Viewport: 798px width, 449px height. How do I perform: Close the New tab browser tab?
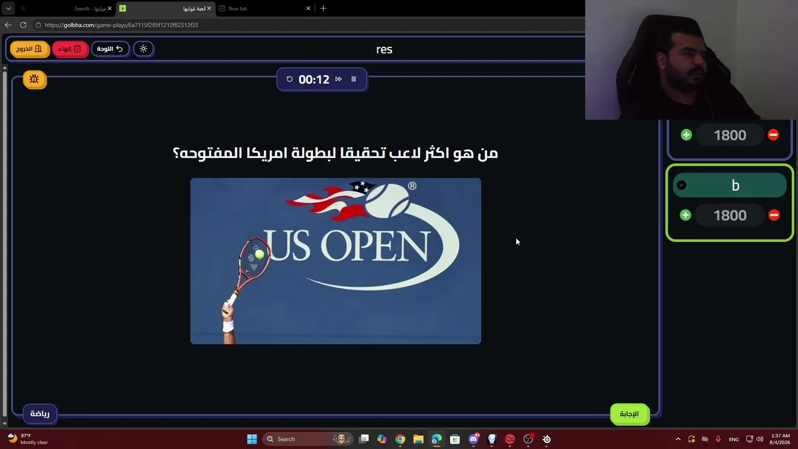click(308, 9)
